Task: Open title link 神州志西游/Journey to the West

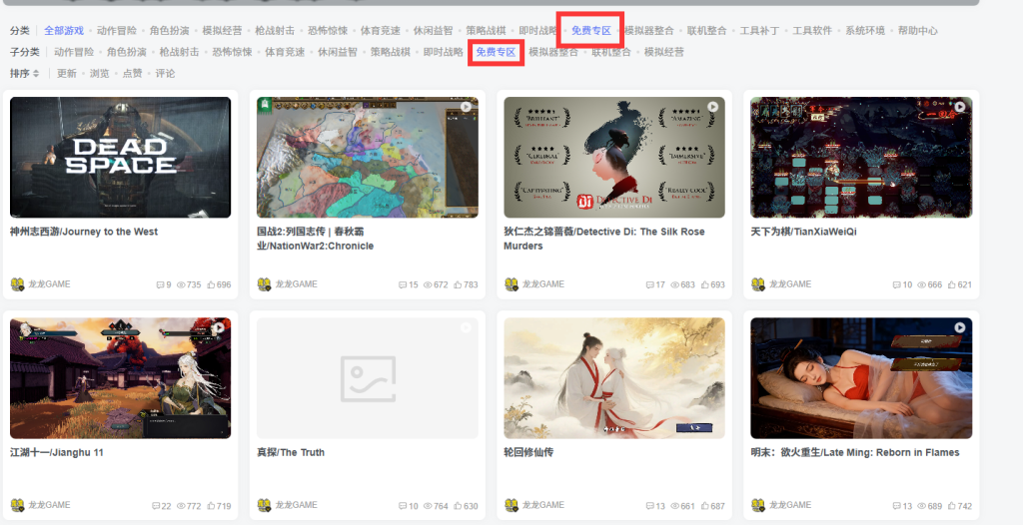Action: point(84,232)
